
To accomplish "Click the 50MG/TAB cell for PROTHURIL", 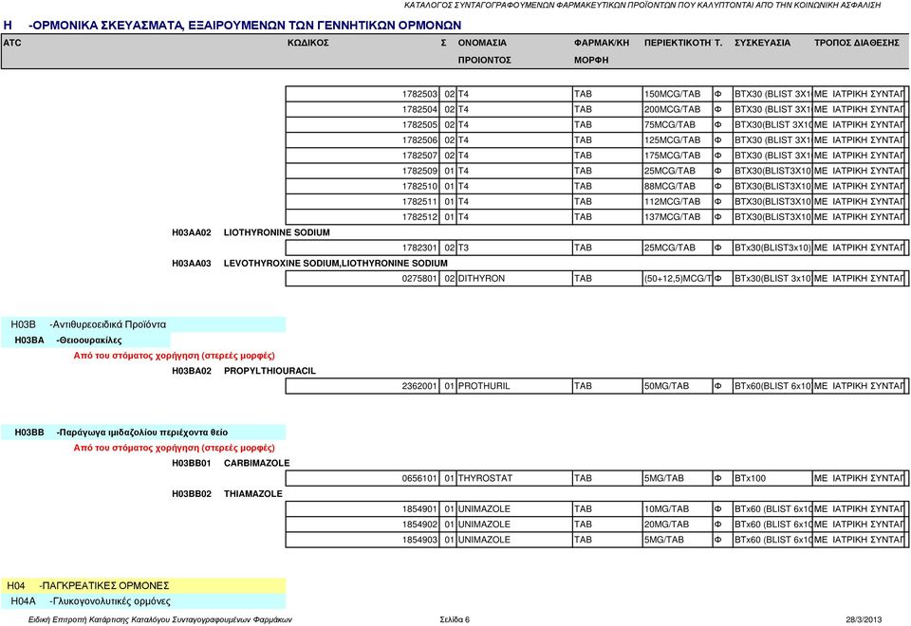I will coord(678,386).
